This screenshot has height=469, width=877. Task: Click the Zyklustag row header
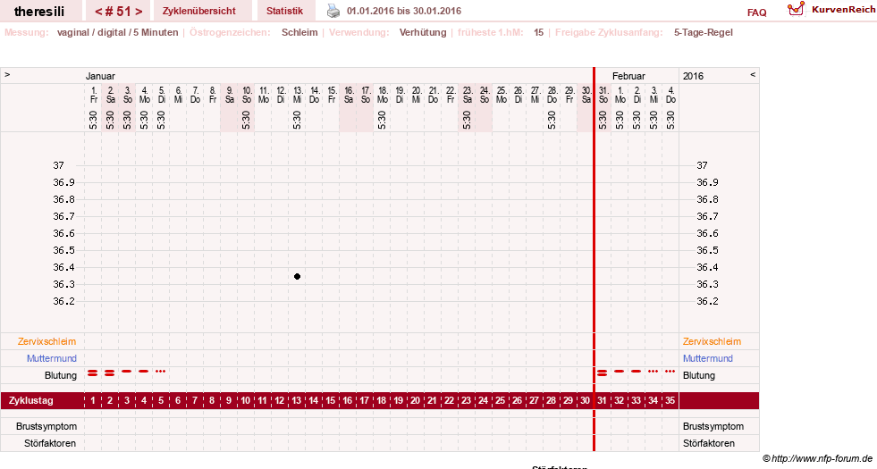click(30, 400)
